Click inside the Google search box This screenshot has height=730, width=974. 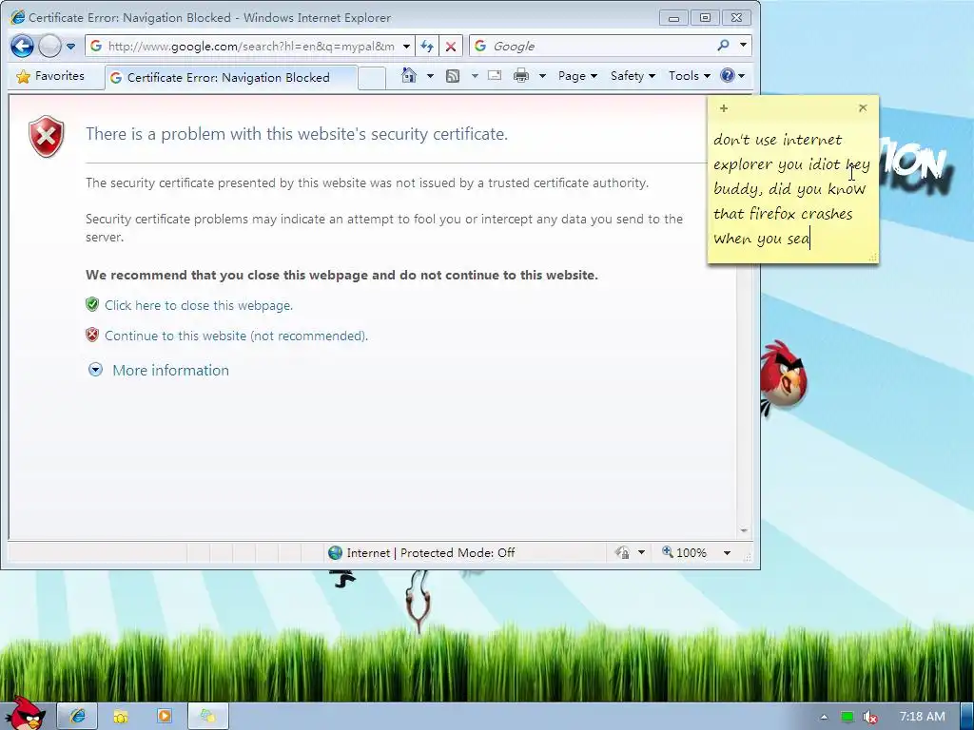click(601, 46)
